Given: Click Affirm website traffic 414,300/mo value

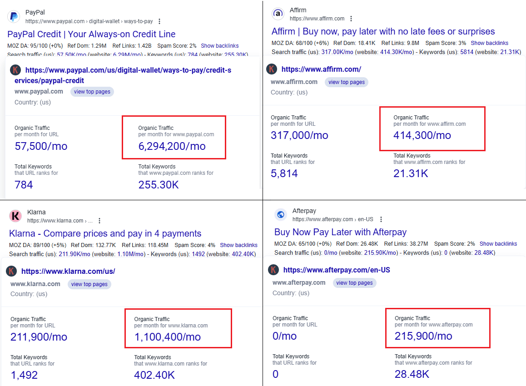Looking at the screenshot, I should [x=422, y=135].
